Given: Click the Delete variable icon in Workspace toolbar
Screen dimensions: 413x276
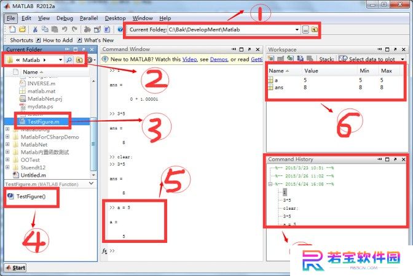Looking at the screenshot, I should pyautogui.click(x=310, y=58).
